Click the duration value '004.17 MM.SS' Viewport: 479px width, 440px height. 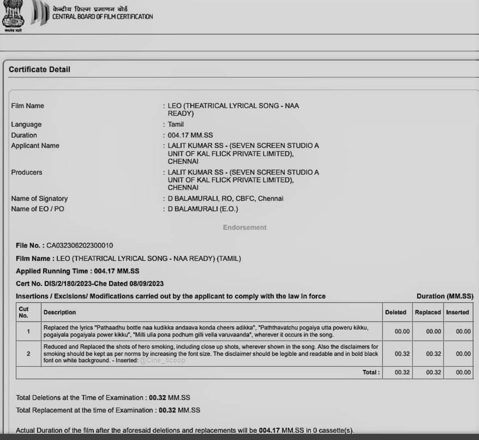190,135
